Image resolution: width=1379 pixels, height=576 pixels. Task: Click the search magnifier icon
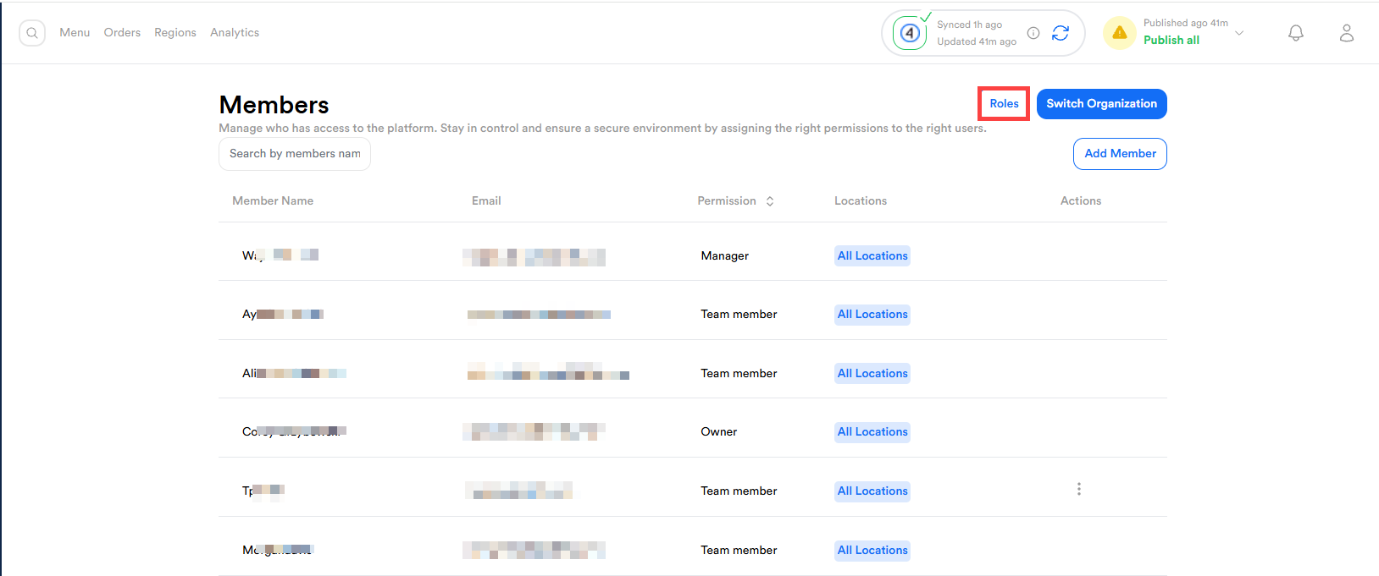pos(32,33)
